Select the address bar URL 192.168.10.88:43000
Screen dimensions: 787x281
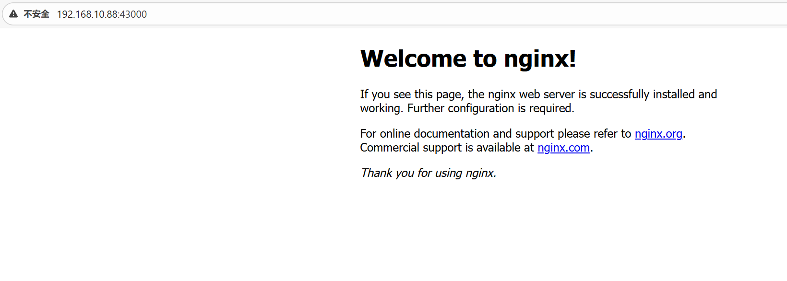pos(102,14)
